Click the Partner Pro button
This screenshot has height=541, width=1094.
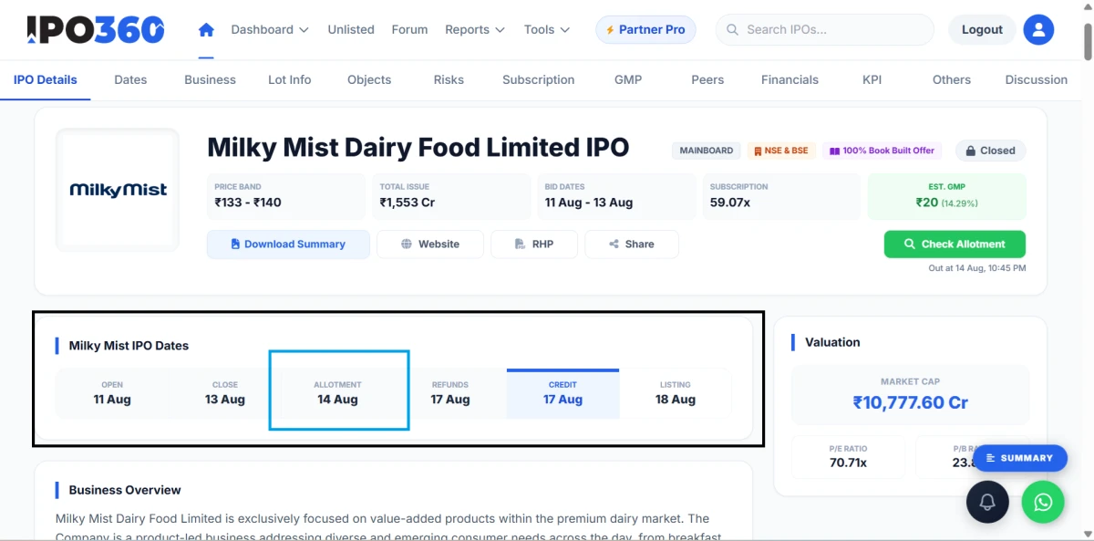(645, 29)
